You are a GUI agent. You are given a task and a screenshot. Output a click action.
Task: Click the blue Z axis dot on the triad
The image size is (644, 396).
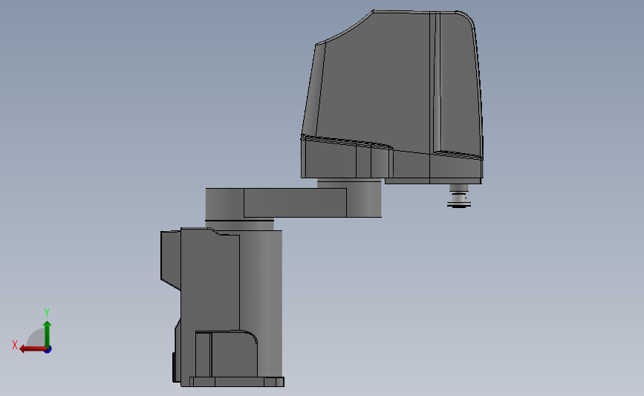pyautogui.click(x=48, y=349)
